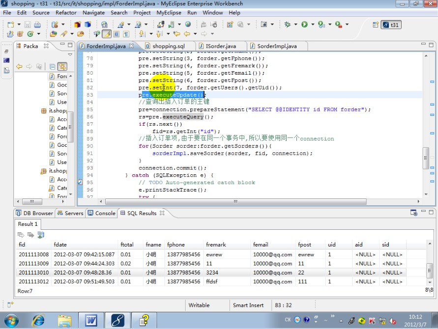Collapse all in Package Explorer
438x329 pixels.
52,66
